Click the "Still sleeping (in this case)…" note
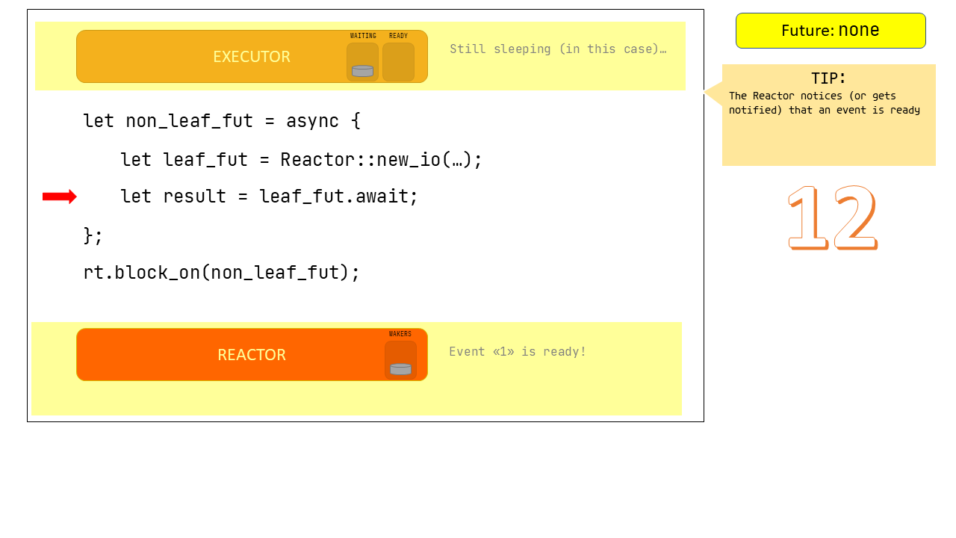This screenshot has height=538, width=956. [x=558, y=49]
